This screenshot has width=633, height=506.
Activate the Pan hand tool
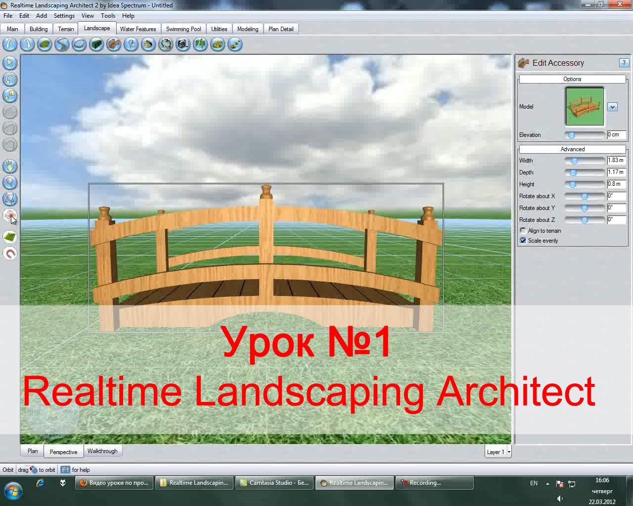pyautogui.click(x=10, y=166)
